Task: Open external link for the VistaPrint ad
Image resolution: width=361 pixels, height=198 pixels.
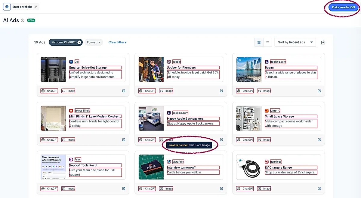Action: (x=221, y=189)
